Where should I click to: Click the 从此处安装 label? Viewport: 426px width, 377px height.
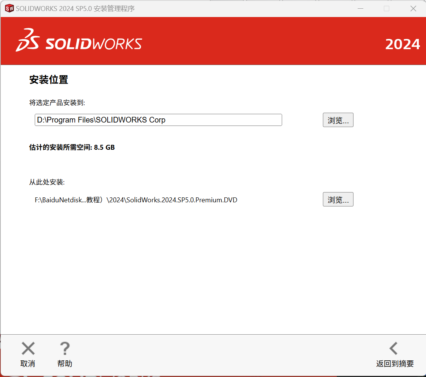47,182
